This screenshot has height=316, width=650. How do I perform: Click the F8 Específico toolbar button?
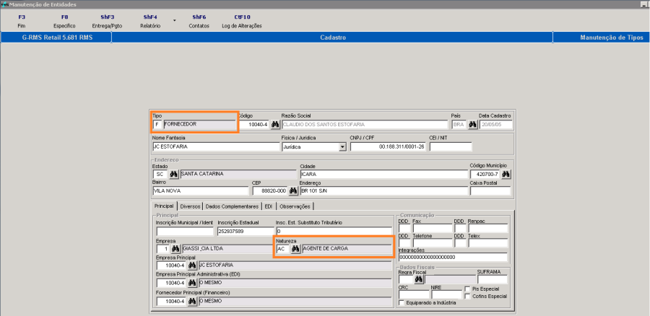64,22
